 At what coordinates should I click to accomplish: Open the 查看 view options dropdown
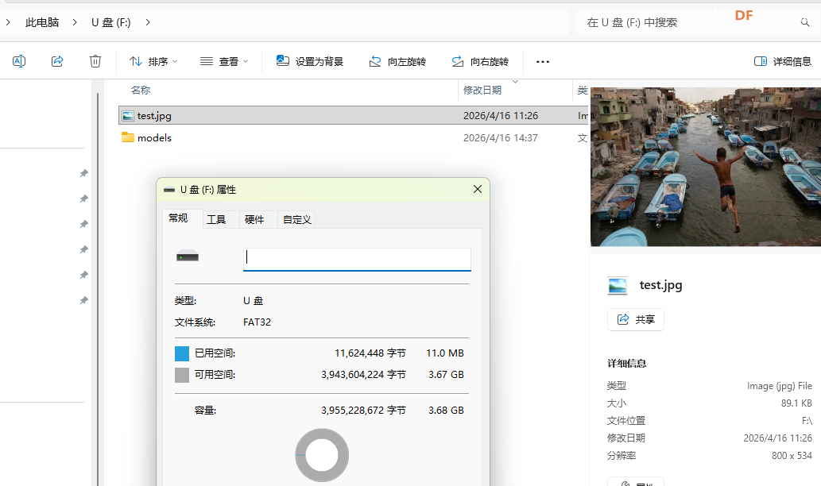click(x=225, y=61)
